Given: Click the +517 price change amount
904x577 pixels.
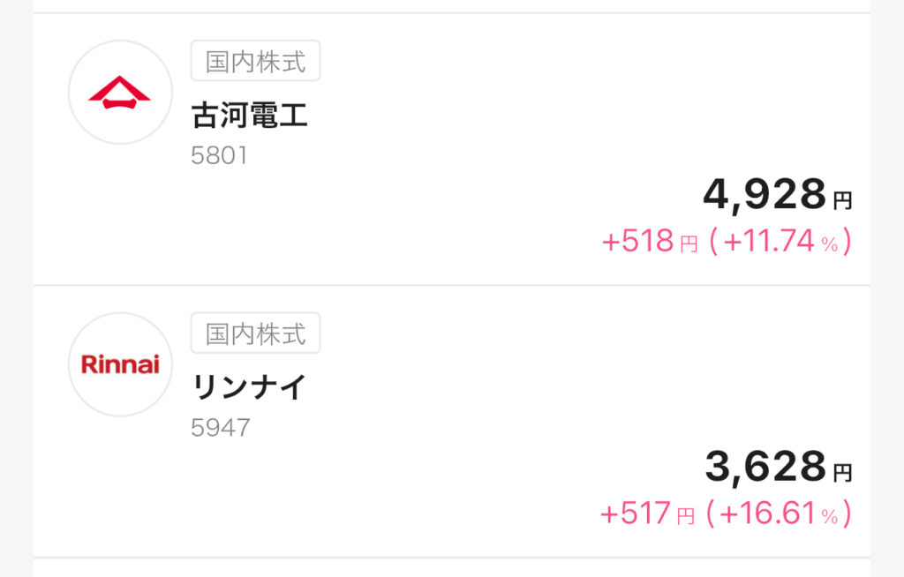Looking at the screenshot, I should pos(637,513).
